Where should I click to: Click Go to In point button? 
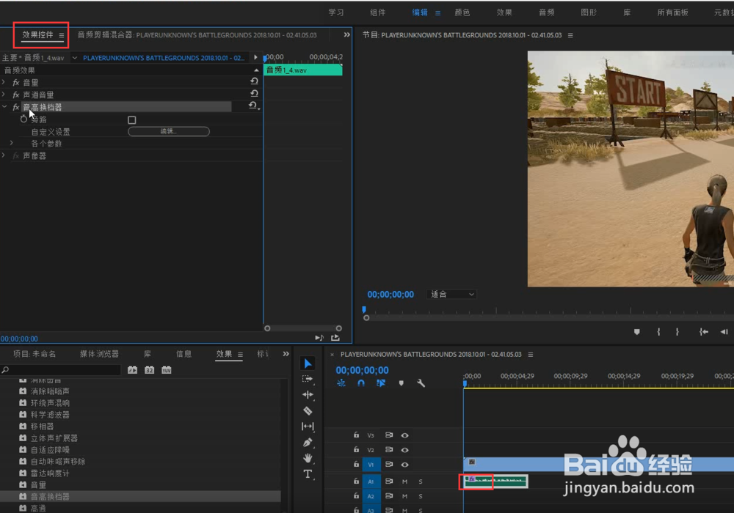[x=704, y=332]
